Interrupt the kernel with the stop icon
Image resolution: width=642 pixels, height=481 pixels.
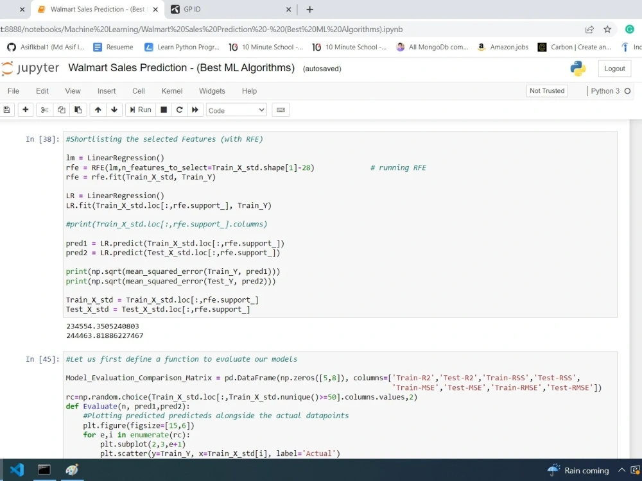(163, 110)
